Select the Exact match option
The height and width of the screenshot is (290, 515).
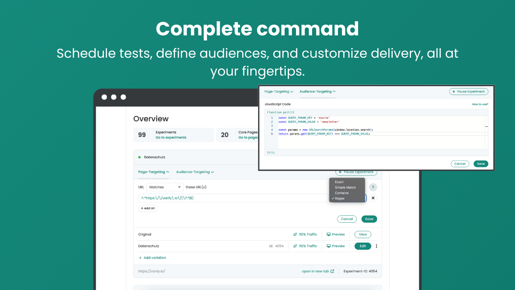click(x=339, y=182)
